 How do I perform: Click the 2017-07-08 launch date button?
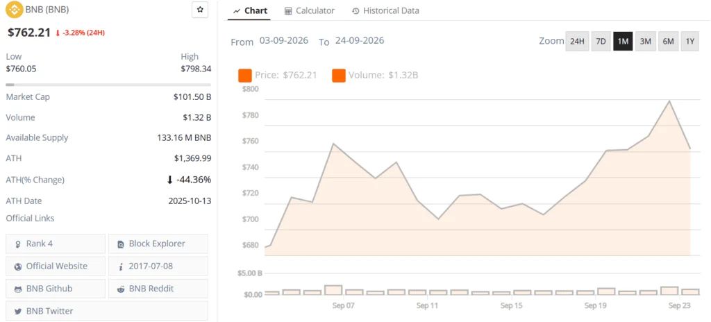pyautogui.click(x=158, y=266)
